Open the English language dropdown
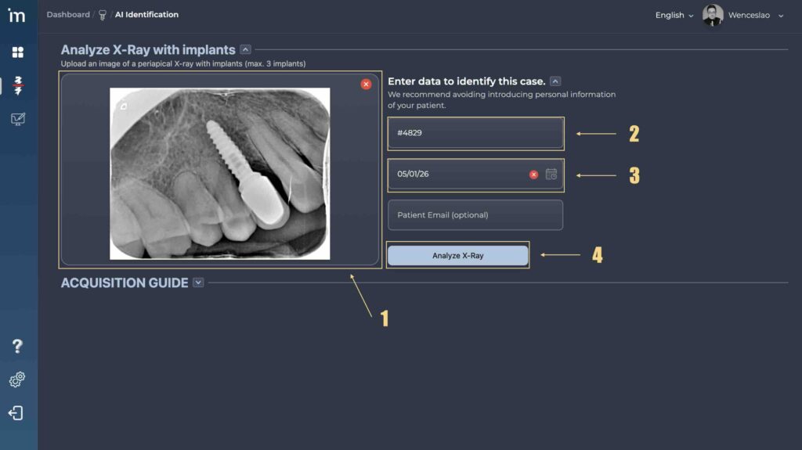This screenshot has height=450, width=802. tap(674, 15)
